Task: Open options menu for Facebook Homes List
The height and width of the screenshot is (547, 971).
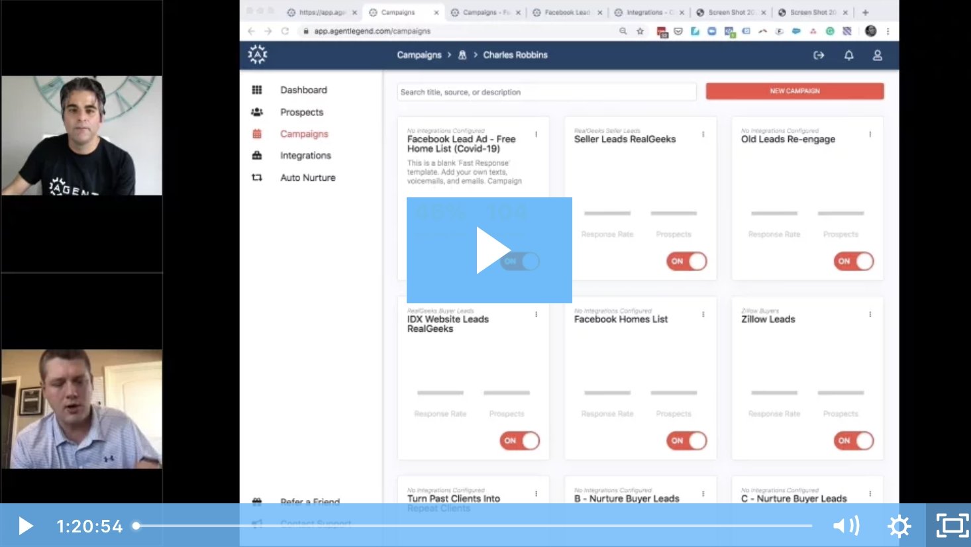Action: [703, 315]
